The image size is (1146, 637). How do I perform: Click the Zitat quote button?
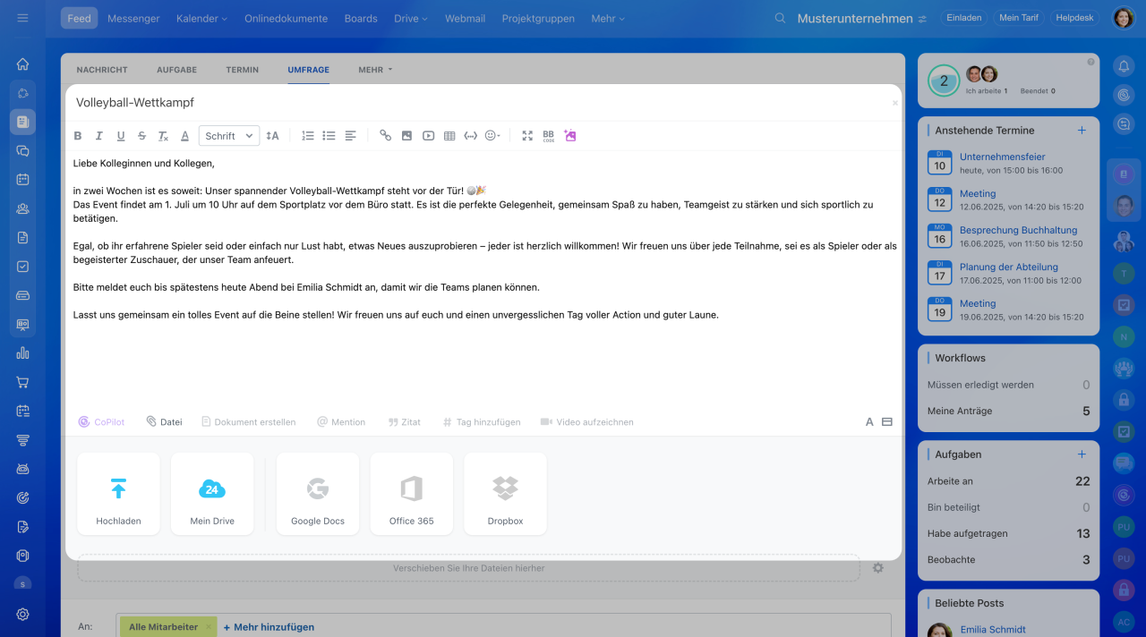405,422
